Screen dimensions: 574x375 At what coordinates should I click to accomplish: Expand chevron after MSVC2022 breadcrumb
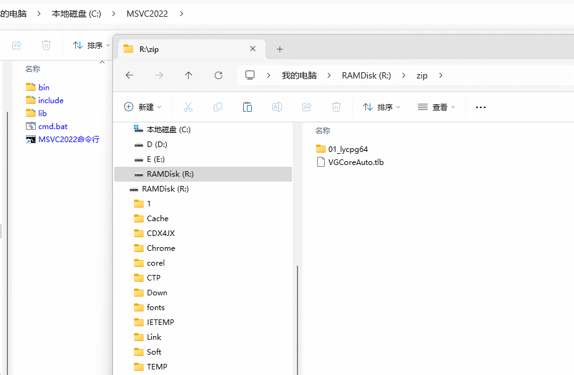pos(181,14)
